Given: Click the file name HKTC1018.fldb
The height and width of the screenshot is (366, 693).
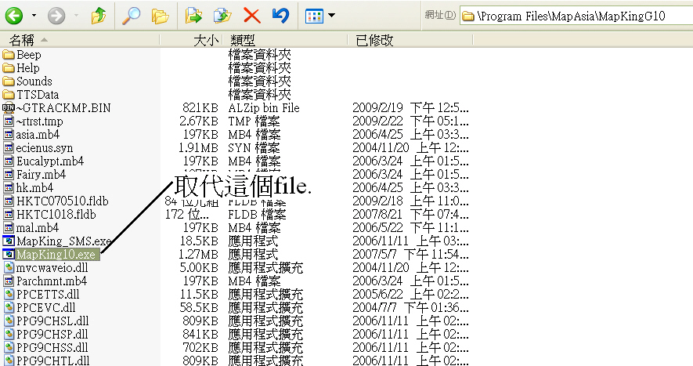Looking at the screenshot, I should pyautogui.click(x=56, y=214).
